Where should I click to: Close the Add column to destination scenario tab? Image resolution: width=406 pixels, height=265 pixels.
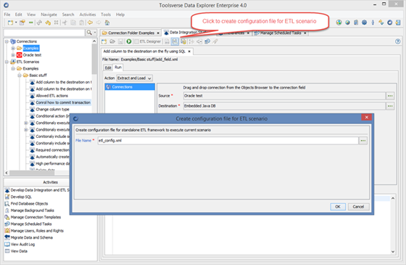pos(189,52)
